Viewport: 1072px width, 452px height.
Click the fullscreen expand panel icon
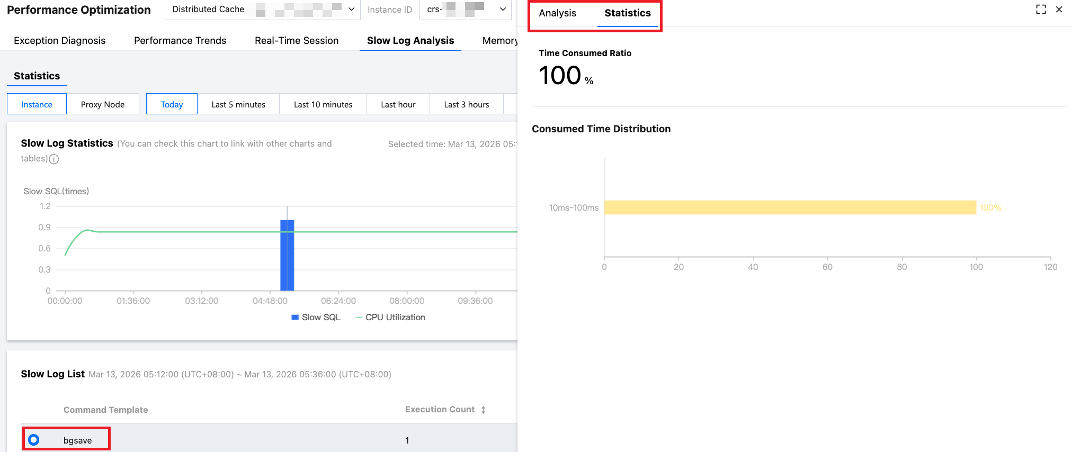point(1041,10)
